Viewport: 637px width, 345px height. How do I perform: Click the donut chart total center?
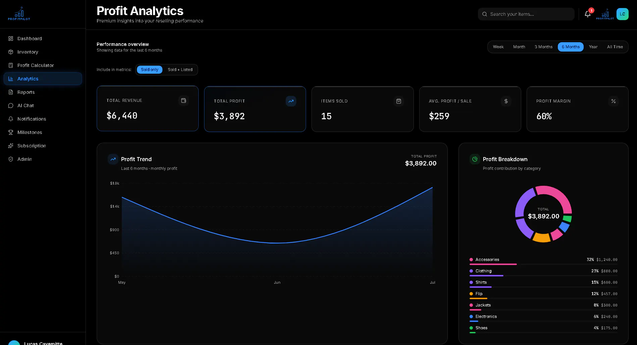(543, 214)
